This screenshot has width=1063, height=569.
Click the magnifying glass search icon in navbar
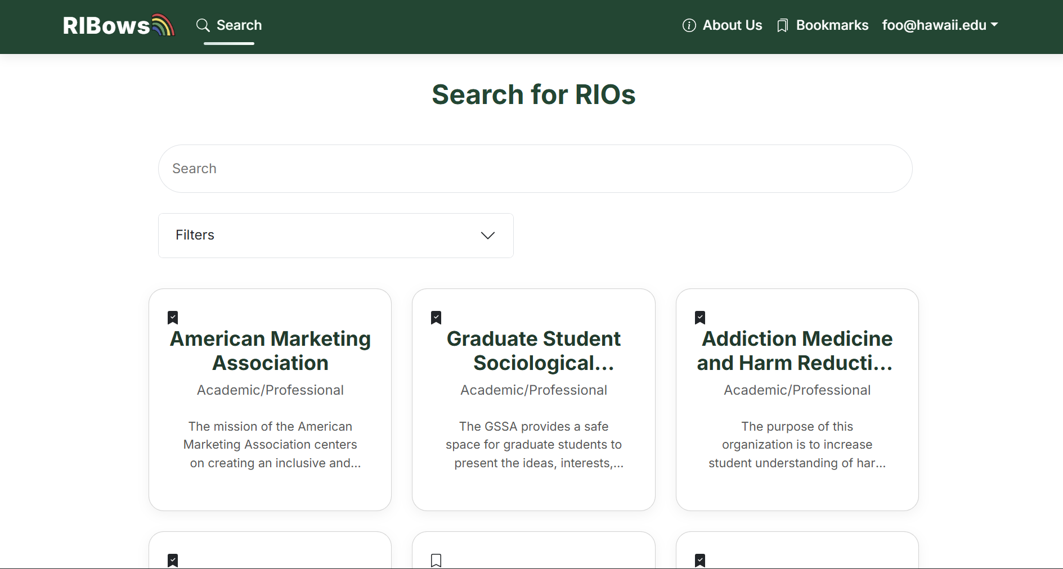coord(203,25)
